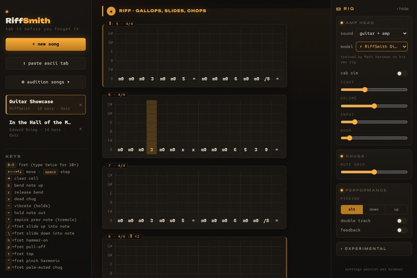Adjust the TIGHT slider
This screenshot has width=417, height=278.
tap(374, 90)
